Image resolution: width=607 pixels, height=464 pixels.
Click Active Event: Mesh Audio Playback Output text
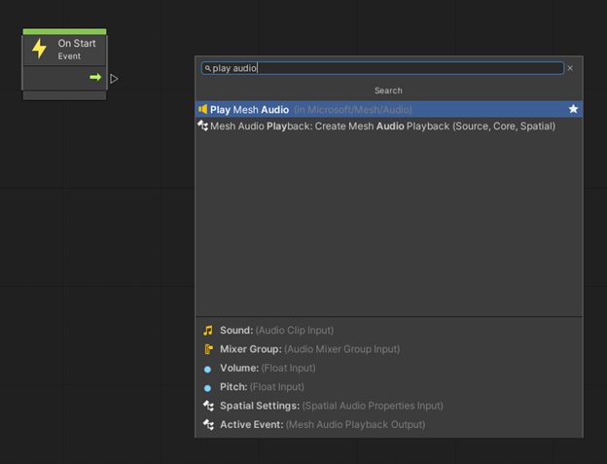(323, 424)
